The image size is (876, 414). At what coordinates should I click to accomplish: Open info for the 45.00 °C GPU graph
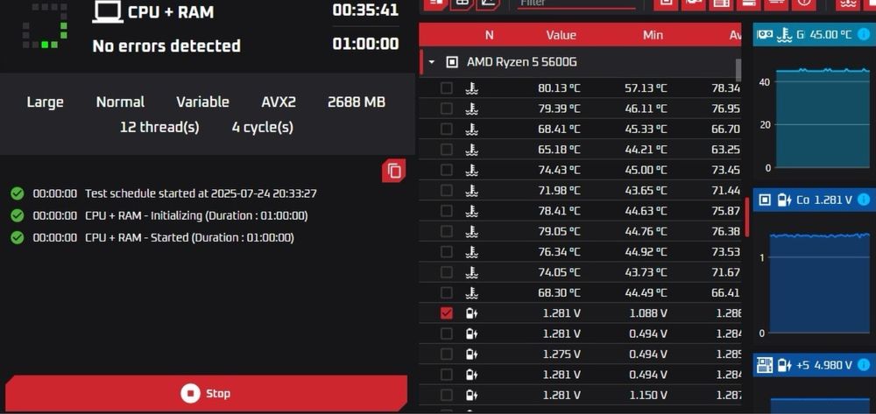pos(863,35)
